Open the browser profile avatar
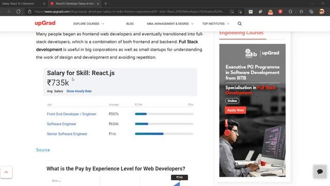330x186 pixels. (322, 11)
